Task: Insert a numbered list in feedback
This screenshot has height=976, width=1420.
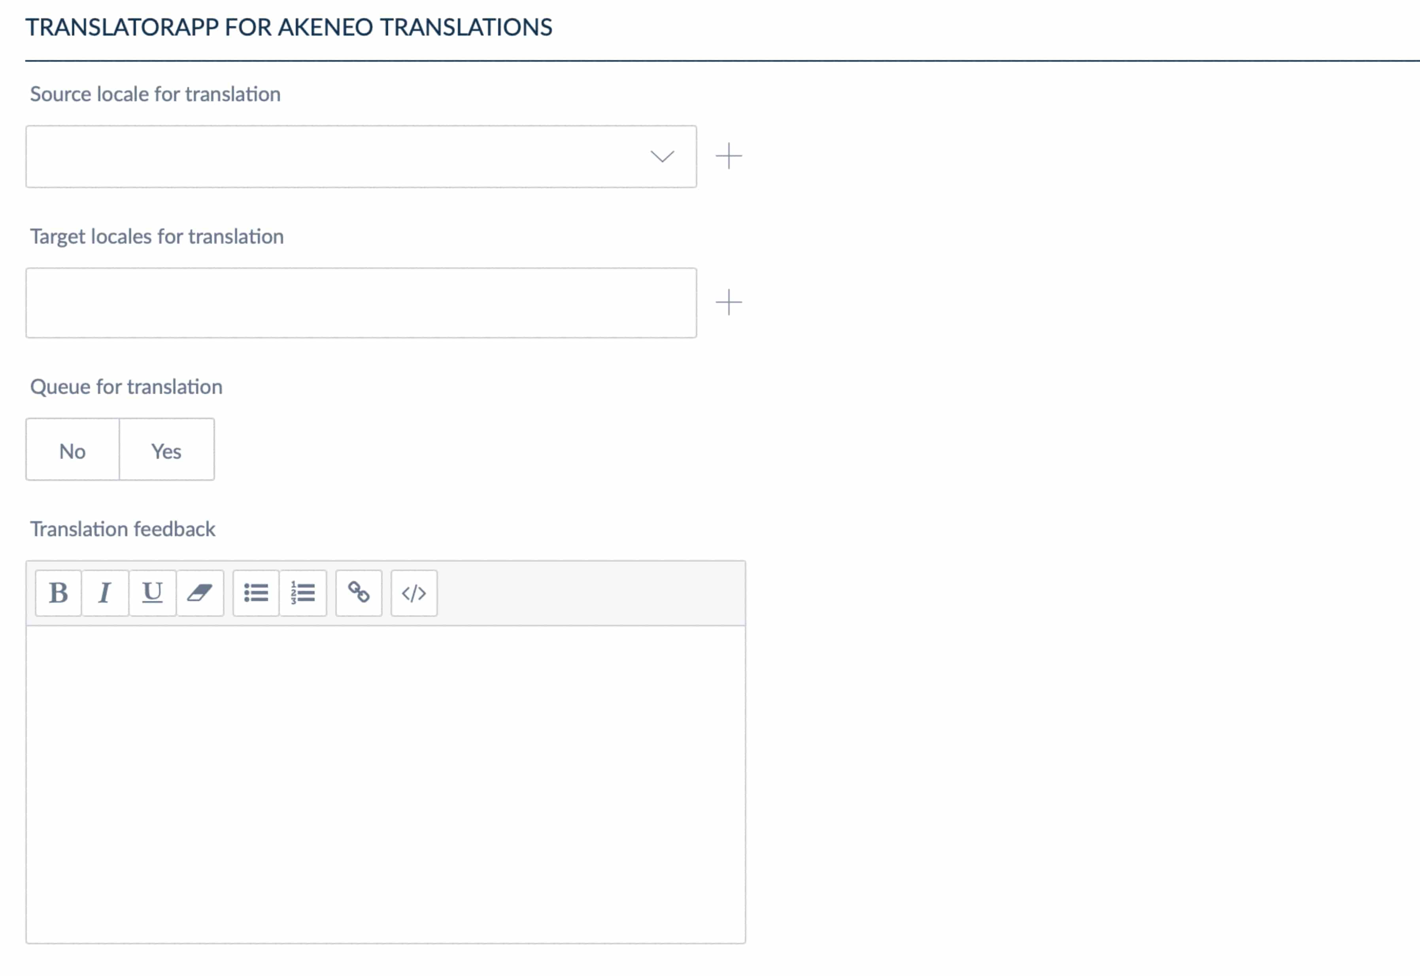Action: [303, 592]
